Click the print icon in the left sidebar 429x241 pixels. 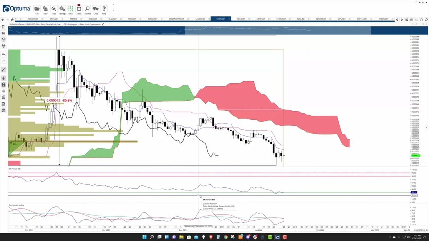pyautogui.click(x=3, y=46)
